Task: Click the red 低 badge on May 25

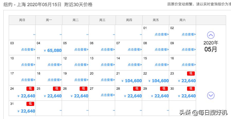Action: click(57, 88)
